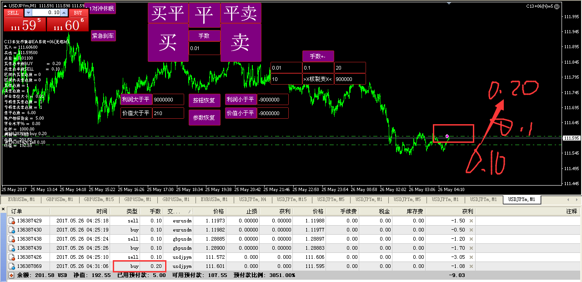Increase trade volume with the up arrow
Viewport: 582px width, 282px height.
(64, 13)
